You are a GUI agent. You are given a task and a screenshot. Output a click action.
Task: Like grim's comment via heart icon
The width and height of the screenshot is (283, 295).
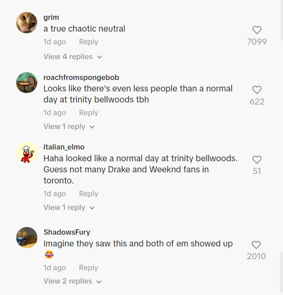coord(257,30)
